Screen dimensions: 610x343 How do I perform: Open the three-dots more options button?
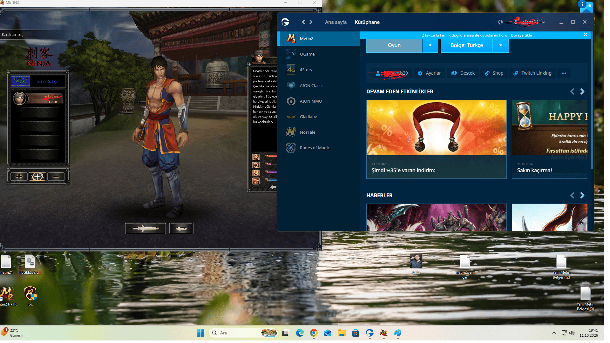coord(564,73)
